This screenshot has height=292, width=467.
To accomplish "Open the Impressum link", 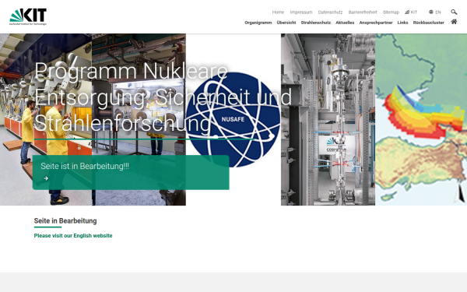I will coord(300,12).
